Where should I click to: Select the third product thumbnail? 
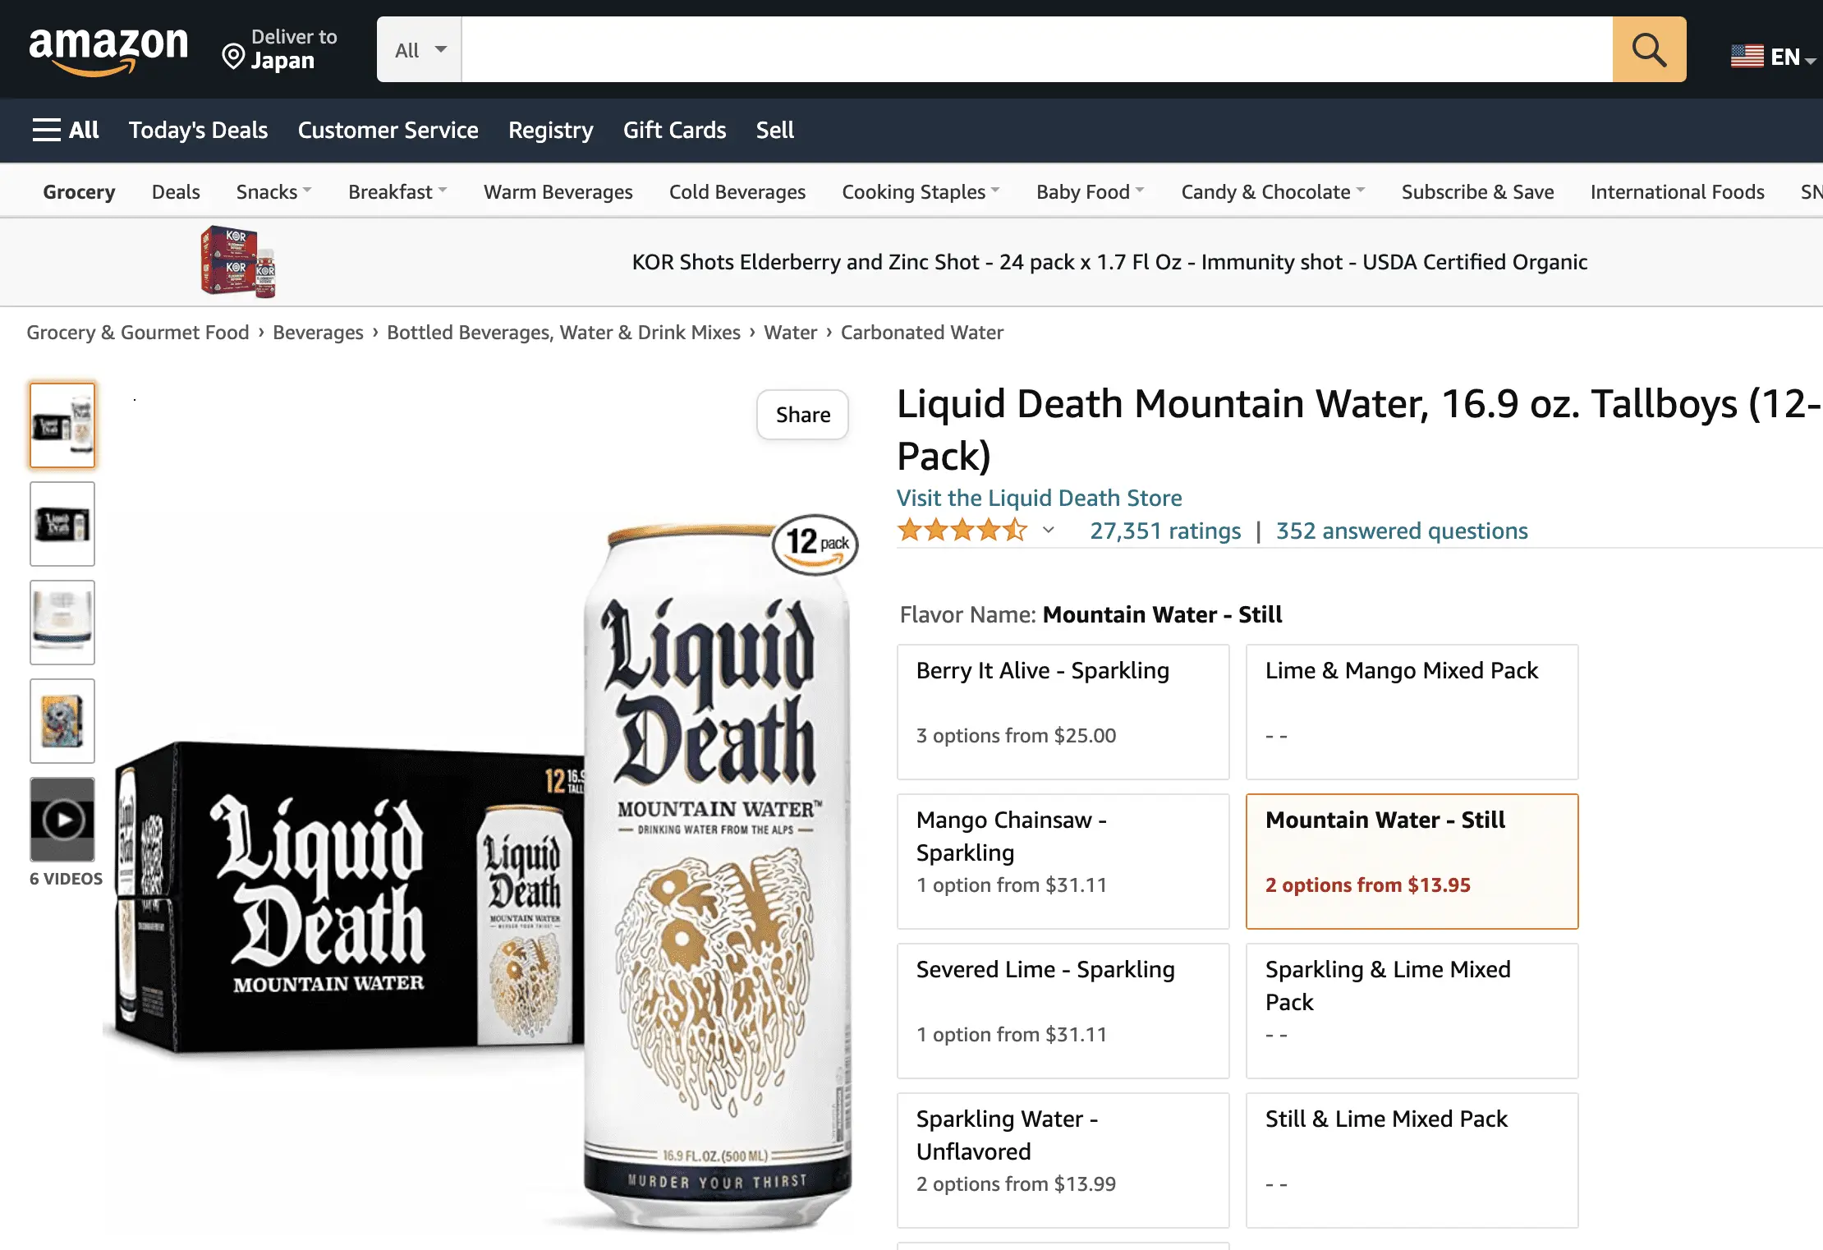tap(62, 623)
